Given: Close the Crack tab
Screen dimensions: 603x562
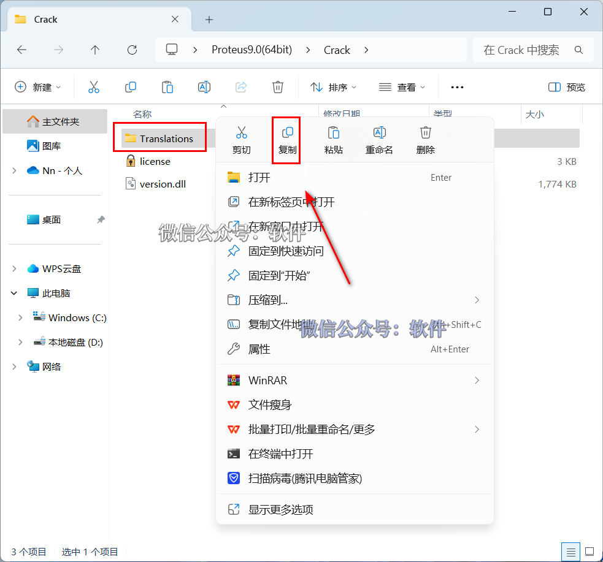Looking at the screenshot, I should tap(175, 19).
